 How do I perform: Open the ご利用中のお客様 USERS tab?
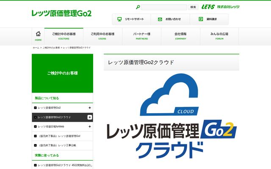102,36
